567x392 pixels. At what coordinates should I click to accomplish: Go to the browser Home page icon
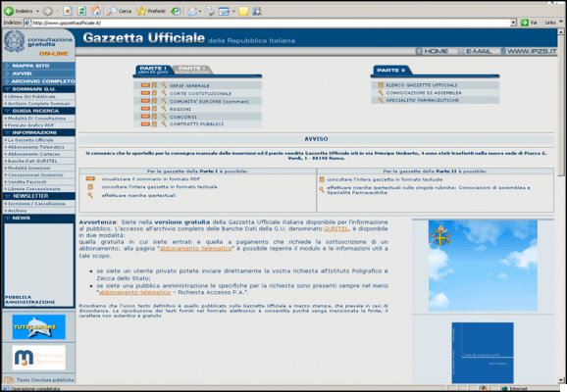96,11
